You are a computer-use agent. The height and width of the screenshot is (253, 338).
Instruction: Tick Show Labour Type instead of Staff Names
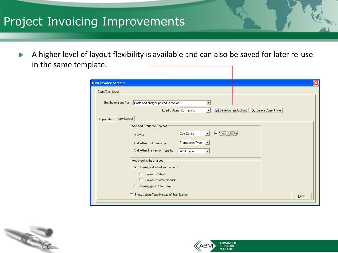click(131, 195)
